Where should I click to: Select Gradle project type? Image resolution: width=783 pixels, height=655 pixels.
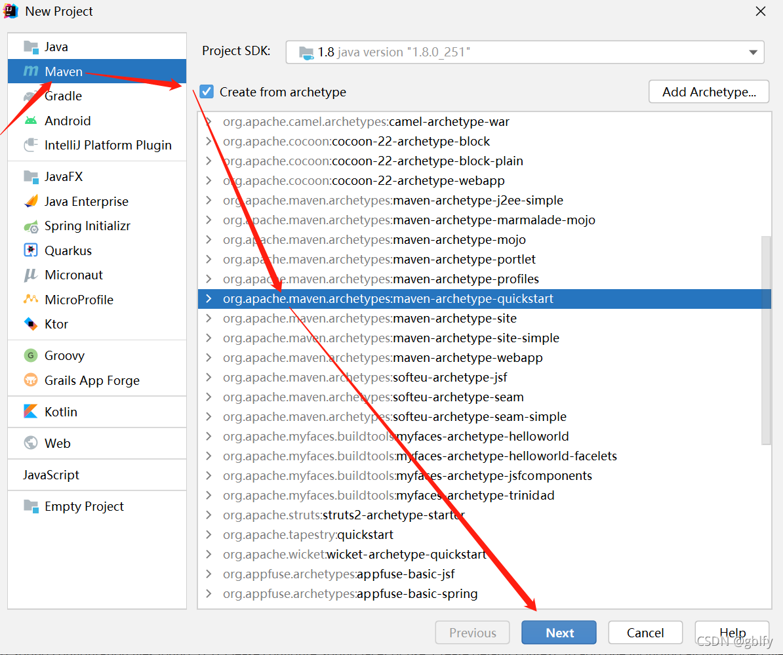(x=97, y=96)
